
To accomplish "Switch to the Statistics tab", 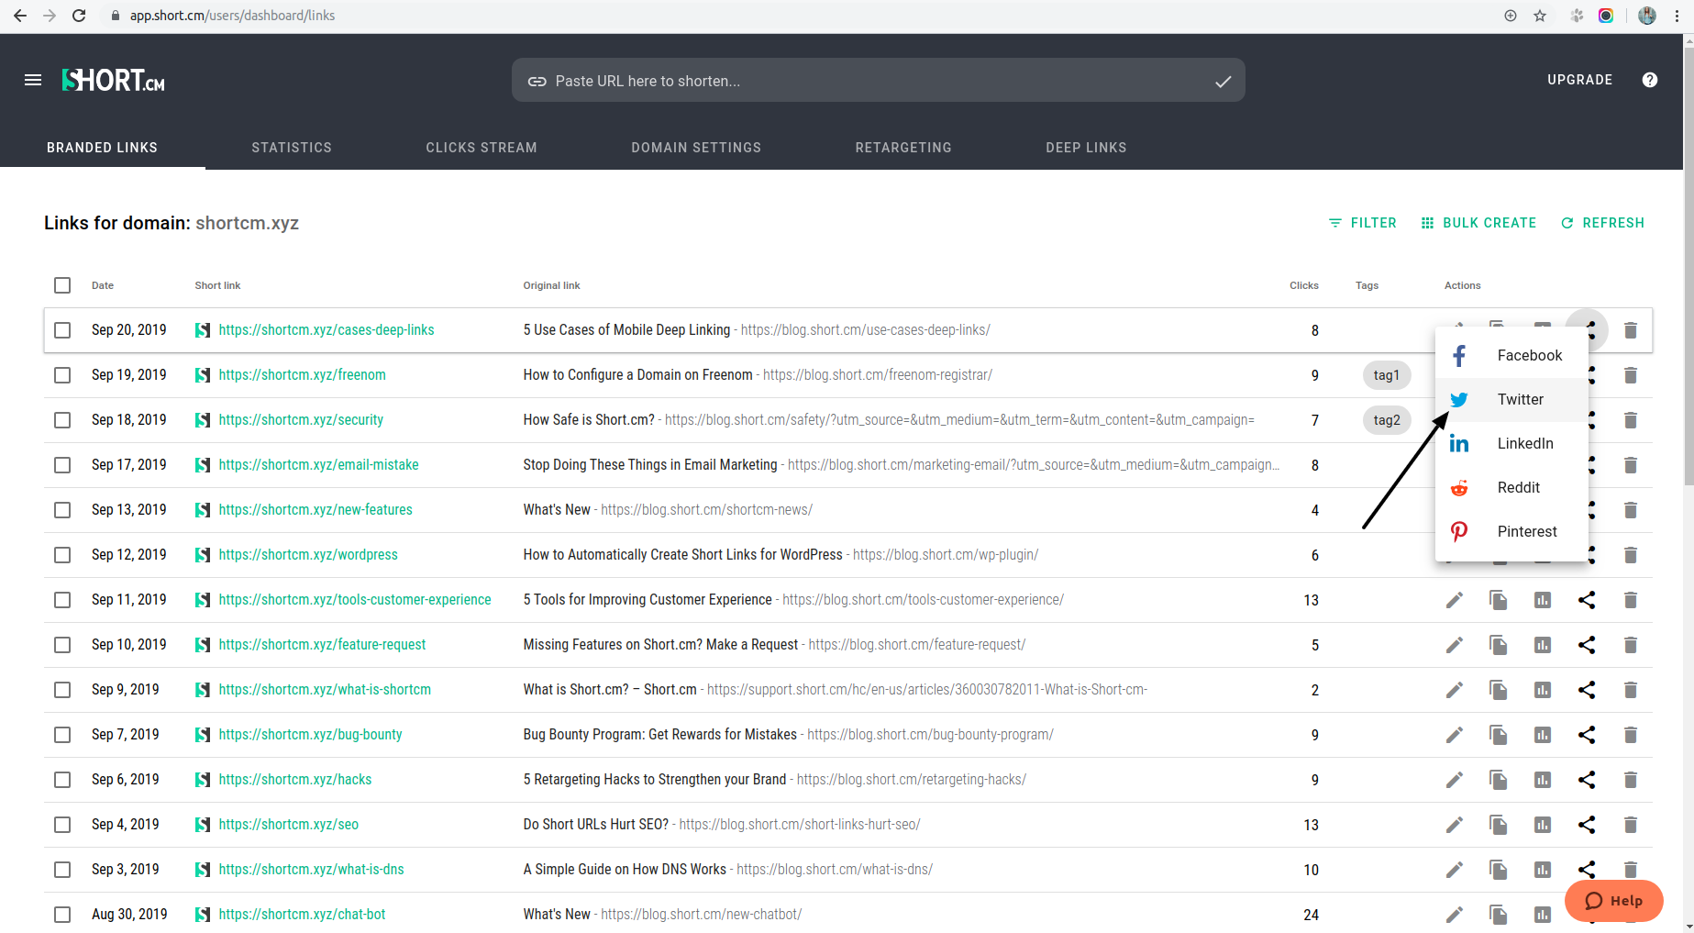I will (x=292, y=148).
